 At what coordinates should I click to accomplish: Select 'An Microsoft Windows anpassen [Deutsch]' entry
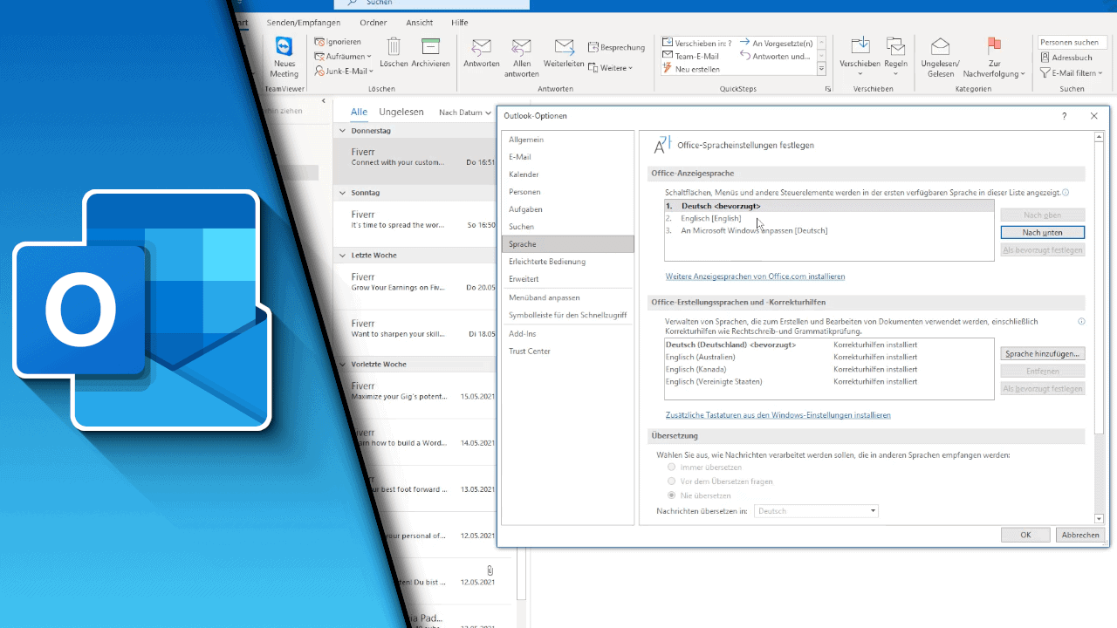tap(829, 230)
